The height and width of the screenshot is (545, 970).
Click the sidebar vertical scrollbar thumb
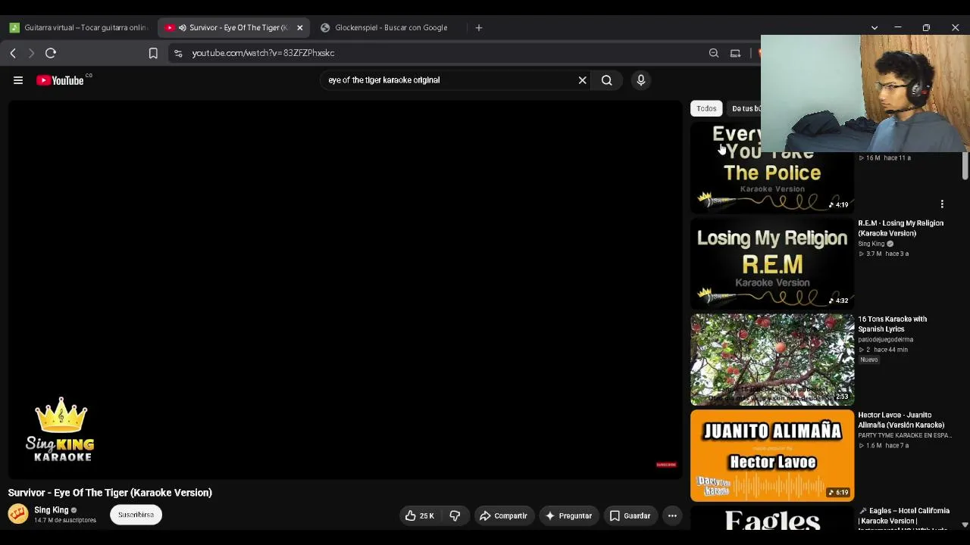coord(965,165)
